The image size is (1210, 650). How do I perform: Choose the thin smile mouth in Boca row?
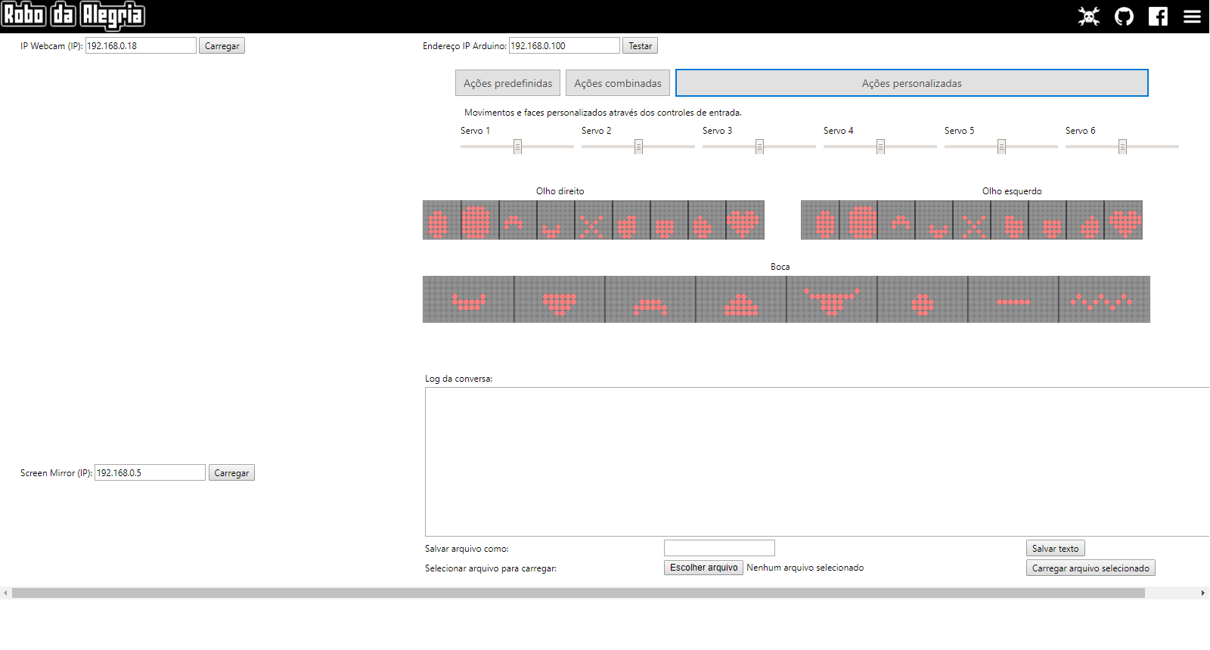click(x=469, y=299)
